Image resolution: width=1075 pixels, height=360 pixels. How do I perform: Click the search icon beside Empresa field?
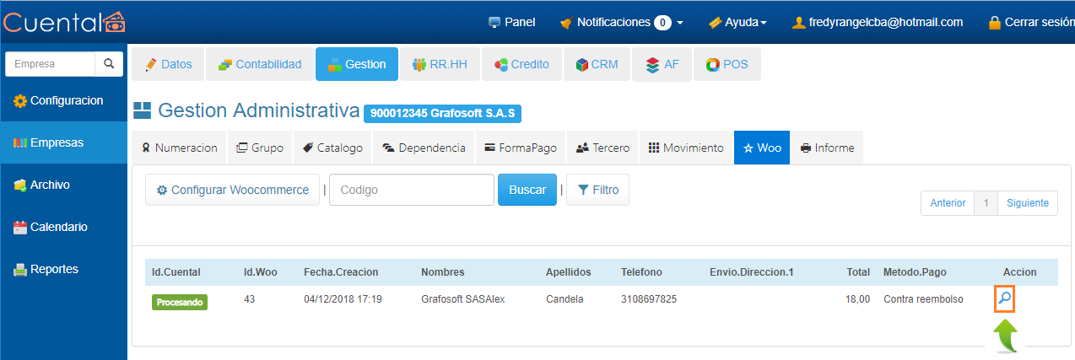(108, 64)
